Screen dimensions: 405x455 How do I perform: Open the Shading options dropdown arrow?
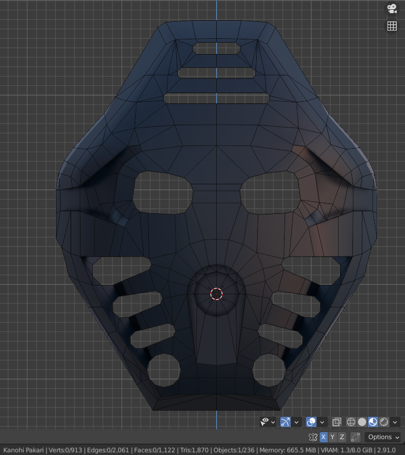395,422
